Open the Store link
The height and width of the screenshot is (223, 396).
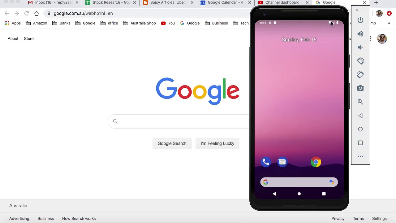[29, 39]
